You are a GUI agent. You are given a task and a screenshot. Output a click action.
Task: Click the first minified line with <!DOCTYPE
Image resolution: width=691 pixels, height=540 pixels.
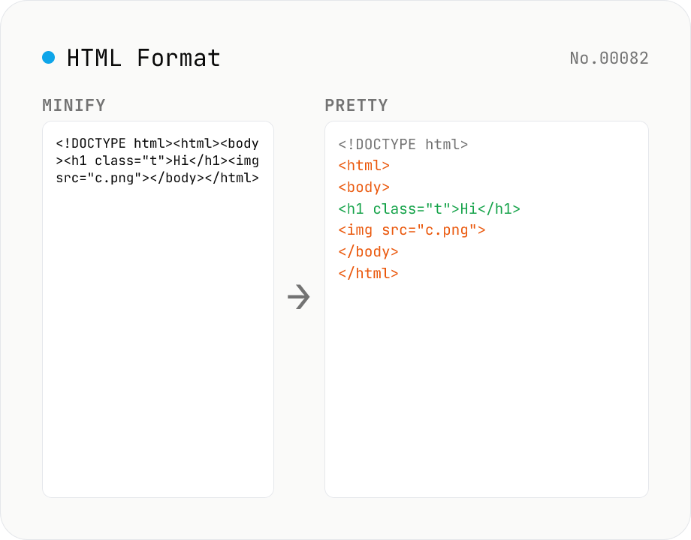(157, 143)
